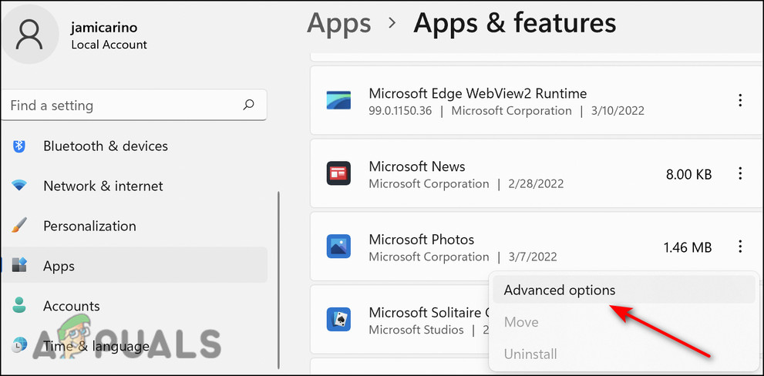Click the Microsoft News title
The width and height of the screenshot is (764, 376).
(x=417, y=166)
